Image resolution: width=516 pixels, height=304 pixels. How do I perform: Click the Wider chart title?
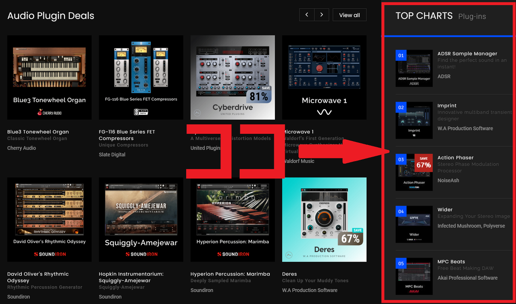click(x=445, y=210)
